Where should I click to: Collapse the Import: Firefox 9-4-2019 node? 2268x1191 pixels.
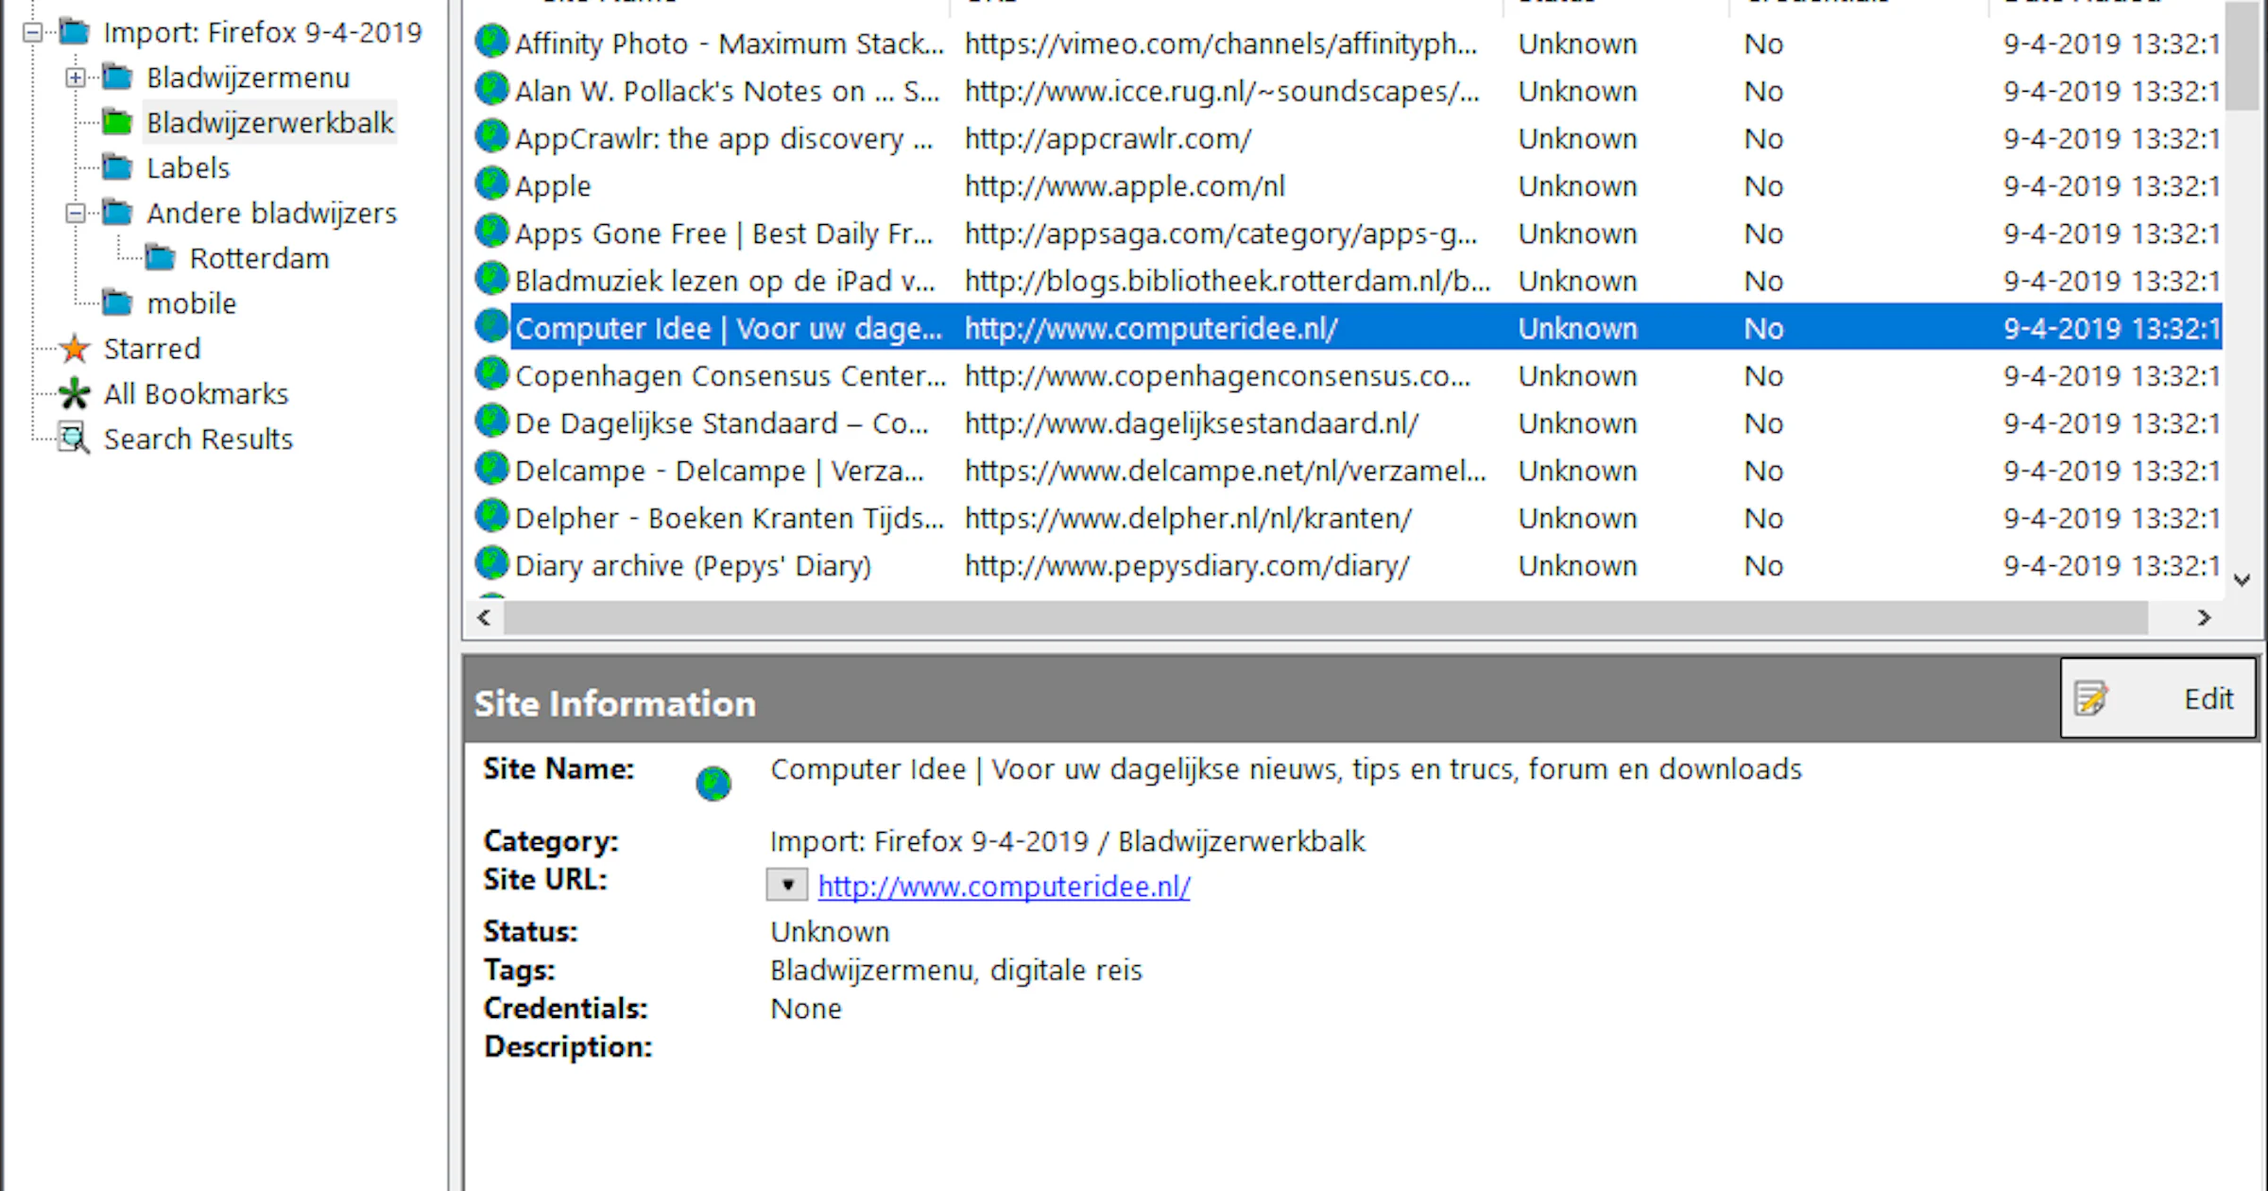tap(32, 33)
